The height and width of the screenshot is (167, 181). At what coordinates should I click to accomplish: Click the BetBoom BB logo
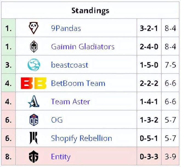tap(33, 83)
